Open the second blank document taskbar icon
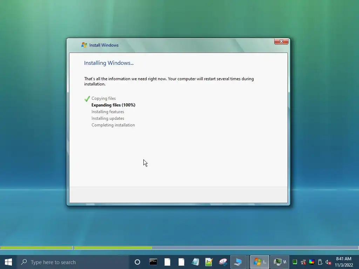Screen dimensions: 359x269 (x=181, y=262)
